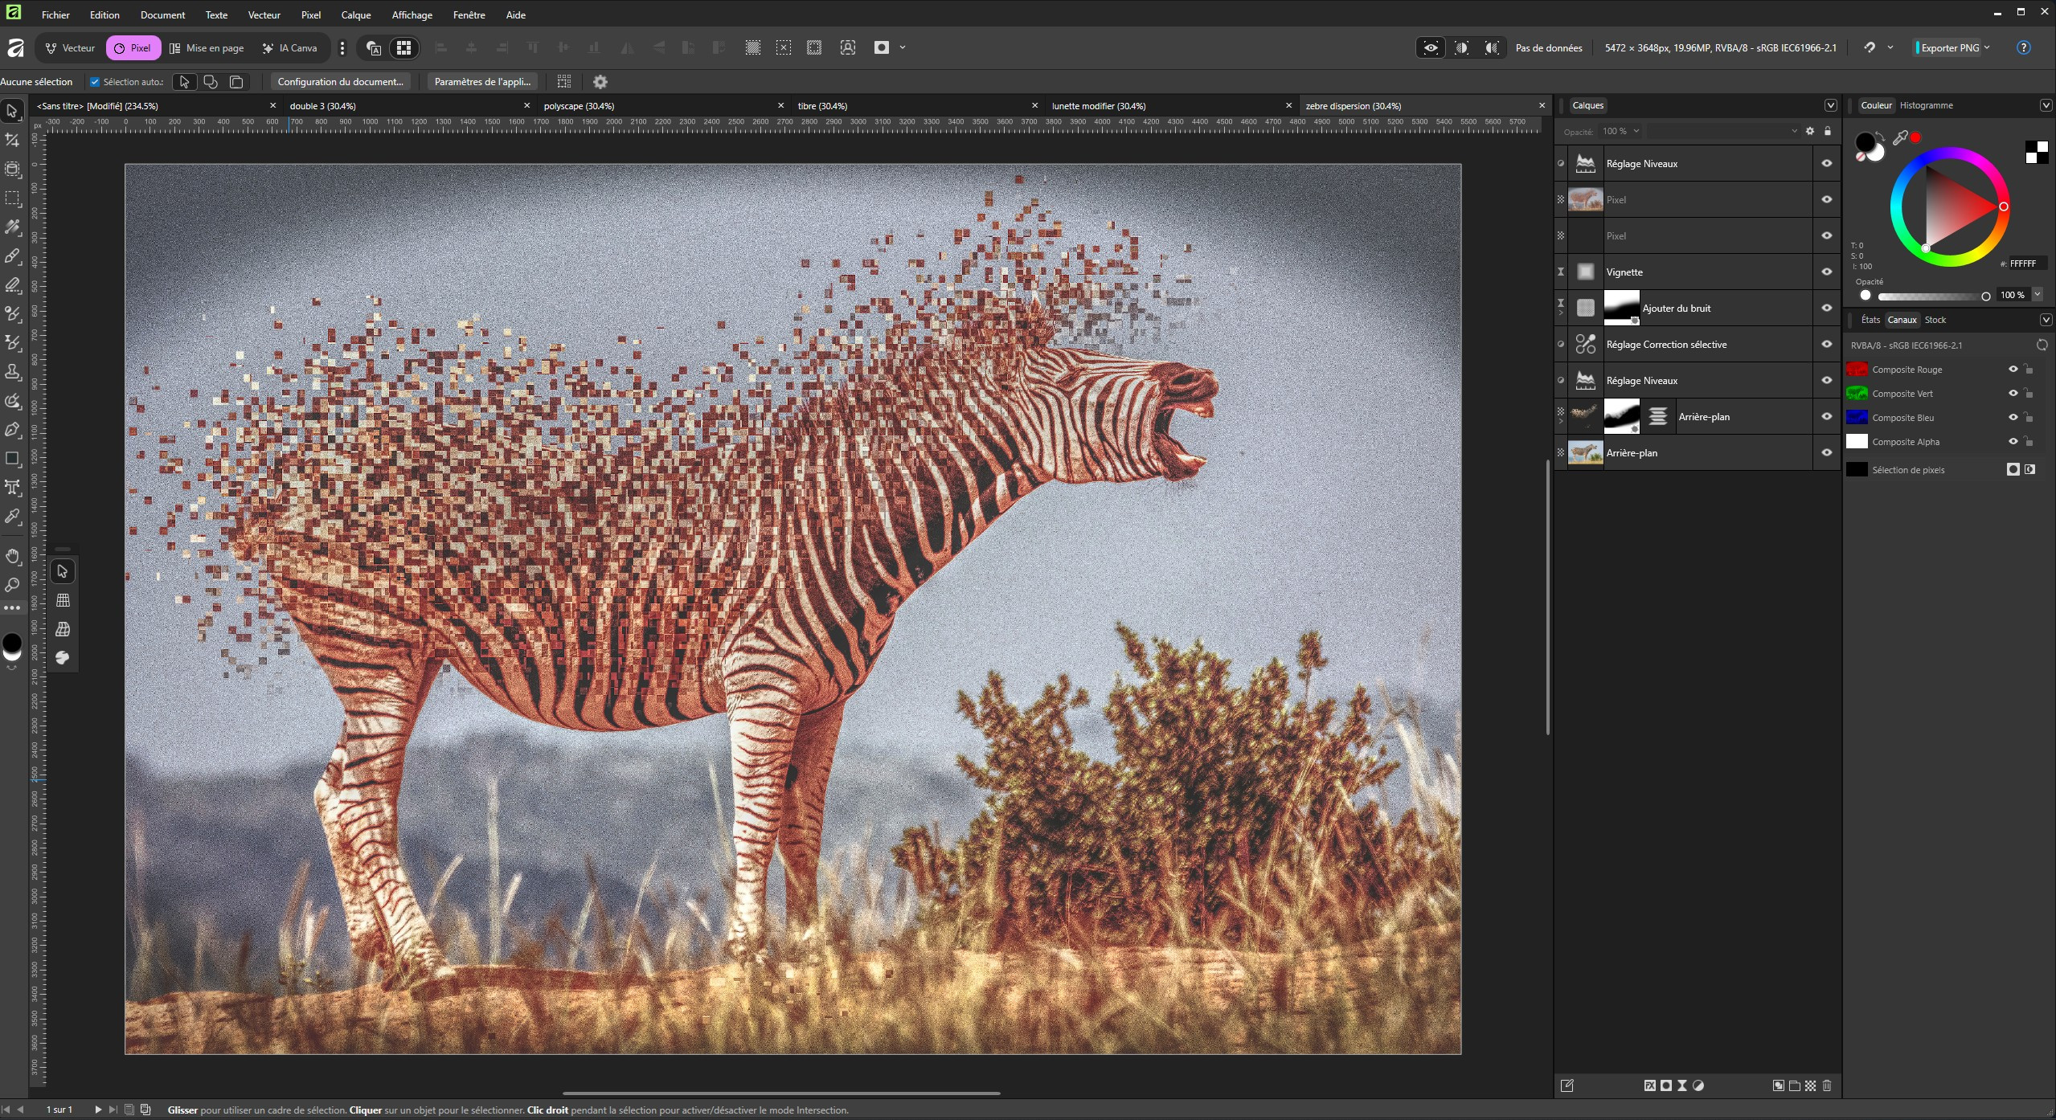This screenshot has height=1120, width=2056.
Task: Switch to the zebre dispersion tab
Action: pos(1353,106)
